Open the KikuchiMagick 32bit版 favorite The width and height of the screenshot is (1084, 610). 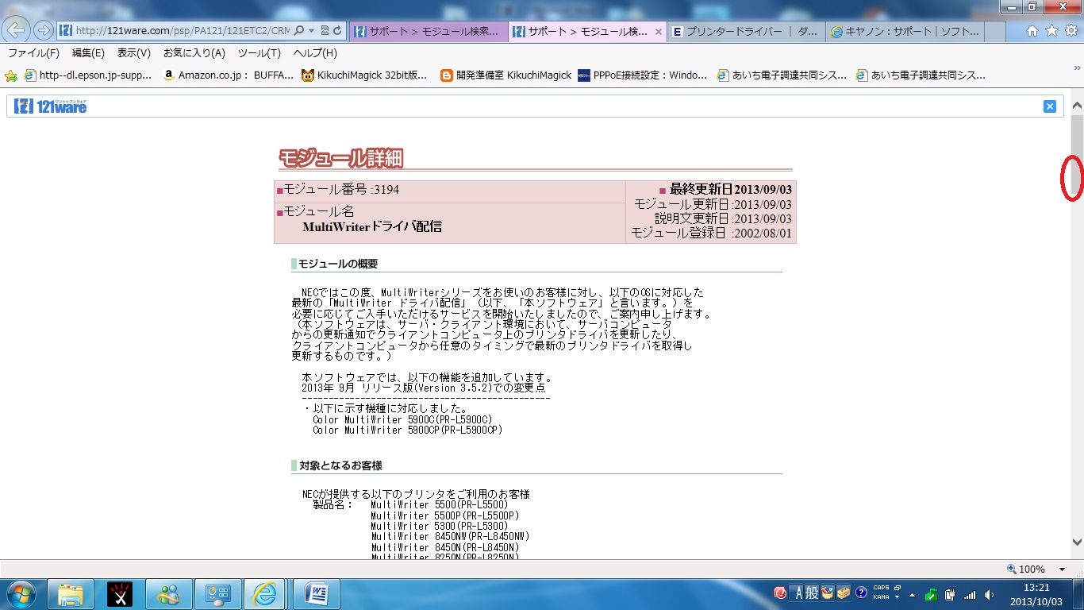[x=364, y=75]
